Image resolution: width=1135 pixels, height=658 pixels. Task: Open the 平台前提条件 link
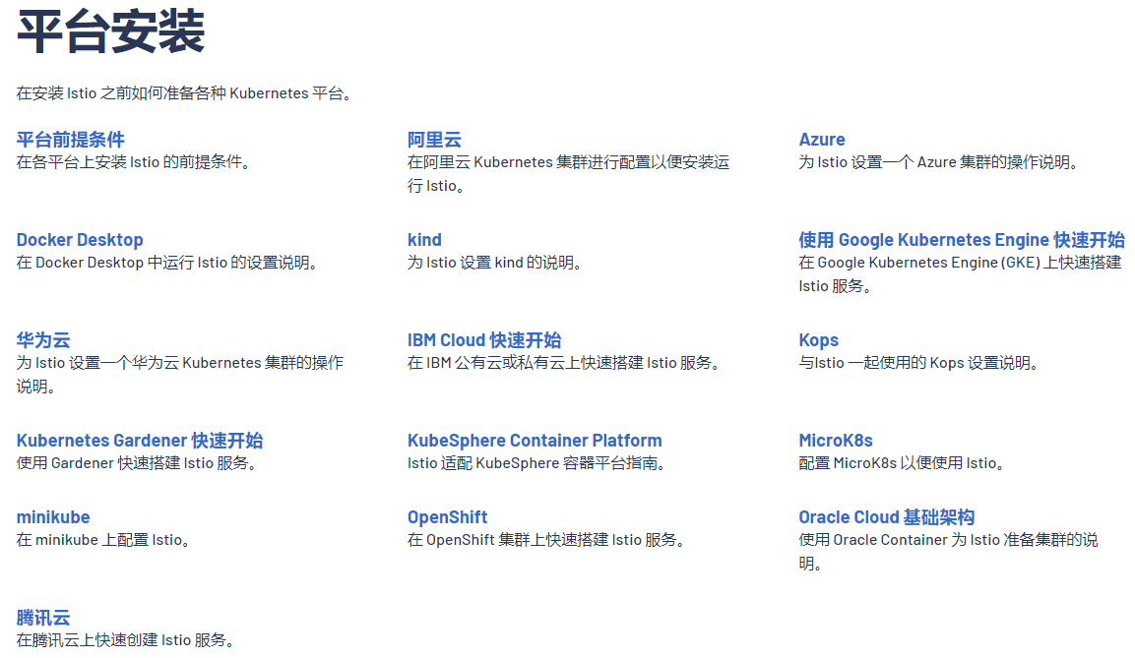tap(70, 140)
